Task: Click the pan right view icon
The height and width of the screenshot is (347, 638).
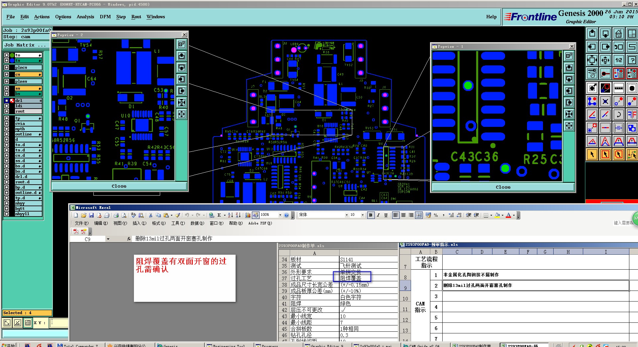Action: (x=605, y=47)
